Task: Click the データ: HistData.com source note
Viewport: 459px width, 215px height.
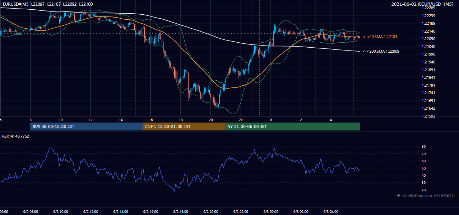Action: point(426,196)
